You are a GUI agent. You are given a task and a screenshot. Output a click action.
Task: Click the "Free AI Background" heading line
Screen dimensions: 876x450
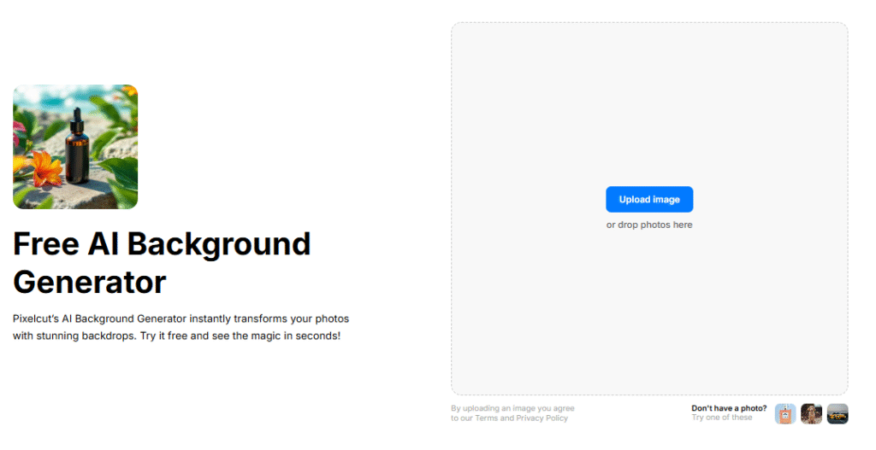click(x=162, y=244)
